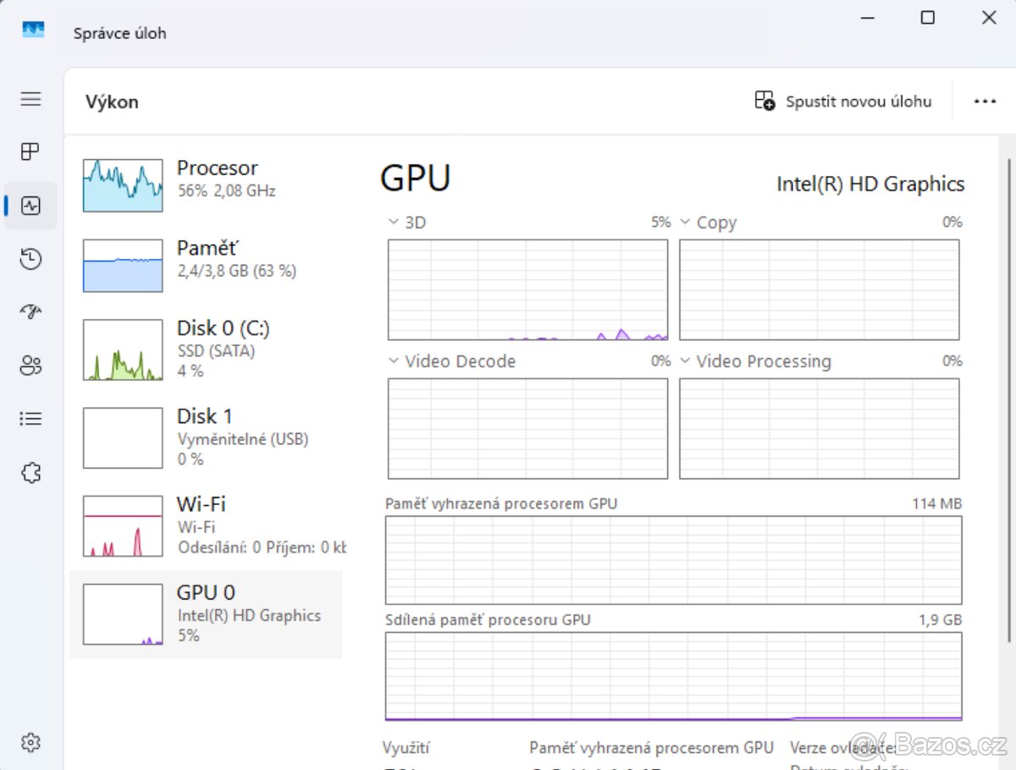The width and height of the screenshot is (1016, 770).
Task: Open Task Manager settings gear
Action: pyautogui.click(x=30, y=742)
